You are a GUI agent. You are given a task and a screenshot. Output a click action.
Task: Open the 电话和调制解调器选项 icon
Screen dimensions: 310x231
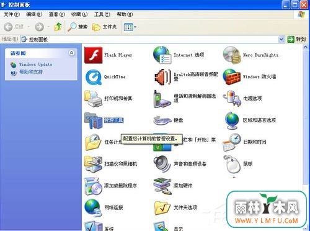162,99
